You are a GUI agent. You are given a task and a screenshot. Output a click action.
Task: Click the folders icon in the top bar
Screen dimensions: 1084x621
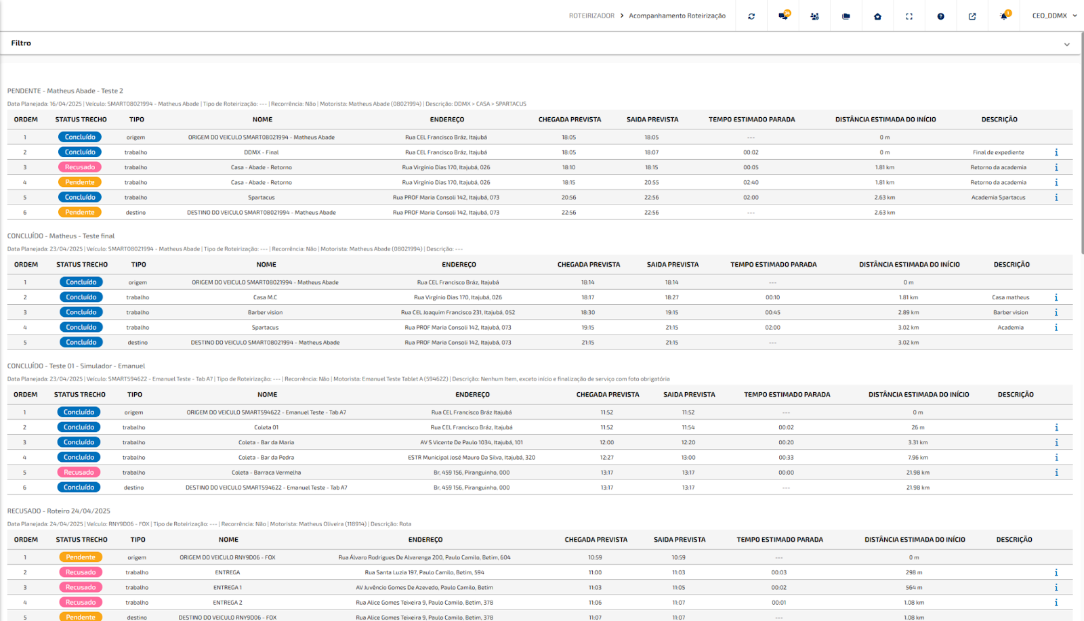click(846, 16)
